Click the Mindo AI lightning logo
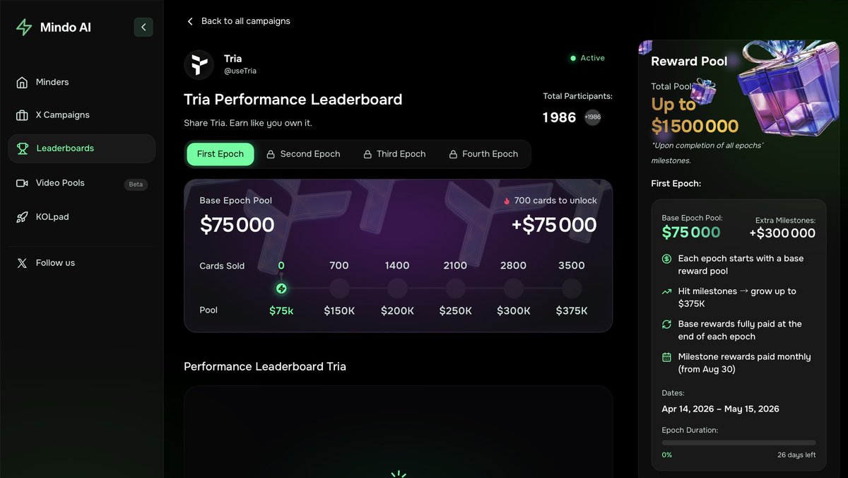The image size is (848, 478). pyautogui.click(x=24, y=28)
